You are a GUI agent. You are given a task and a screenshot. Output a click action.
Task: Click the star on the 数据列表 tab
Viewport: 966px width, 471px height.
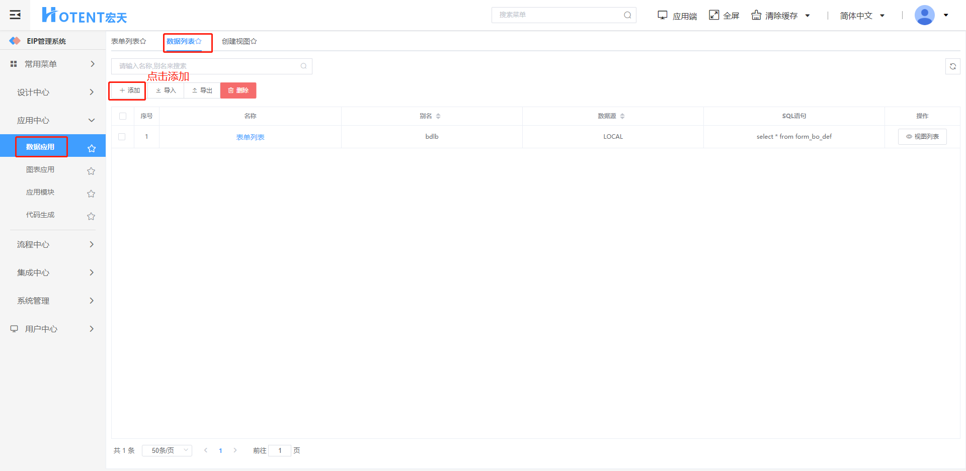[198, 41]
